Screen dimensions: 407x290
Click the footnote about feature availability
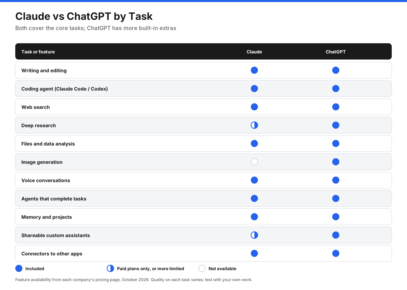(x=134, y=280)
